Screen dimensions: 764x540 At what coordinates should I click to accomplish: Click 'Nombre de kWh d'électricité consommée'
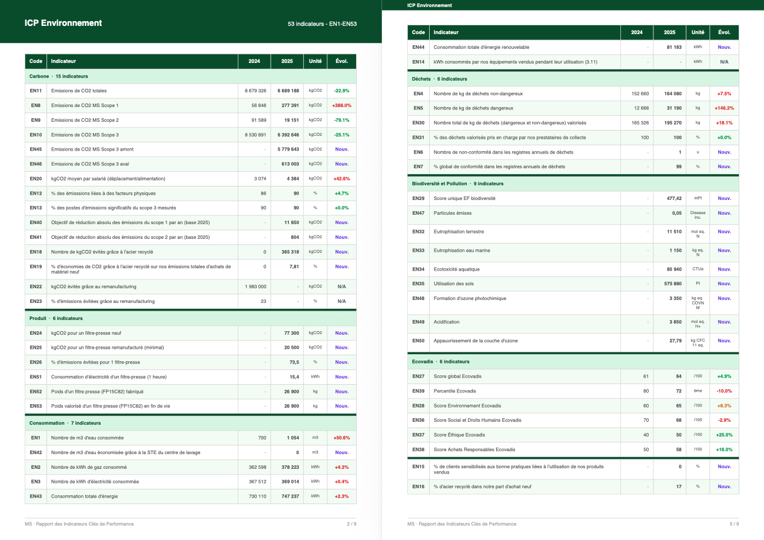tap(95, 482)
